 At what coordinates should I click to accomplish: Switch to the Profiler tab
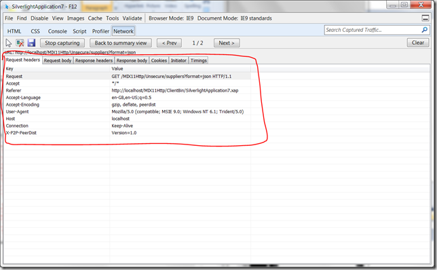tap(100, 31)
